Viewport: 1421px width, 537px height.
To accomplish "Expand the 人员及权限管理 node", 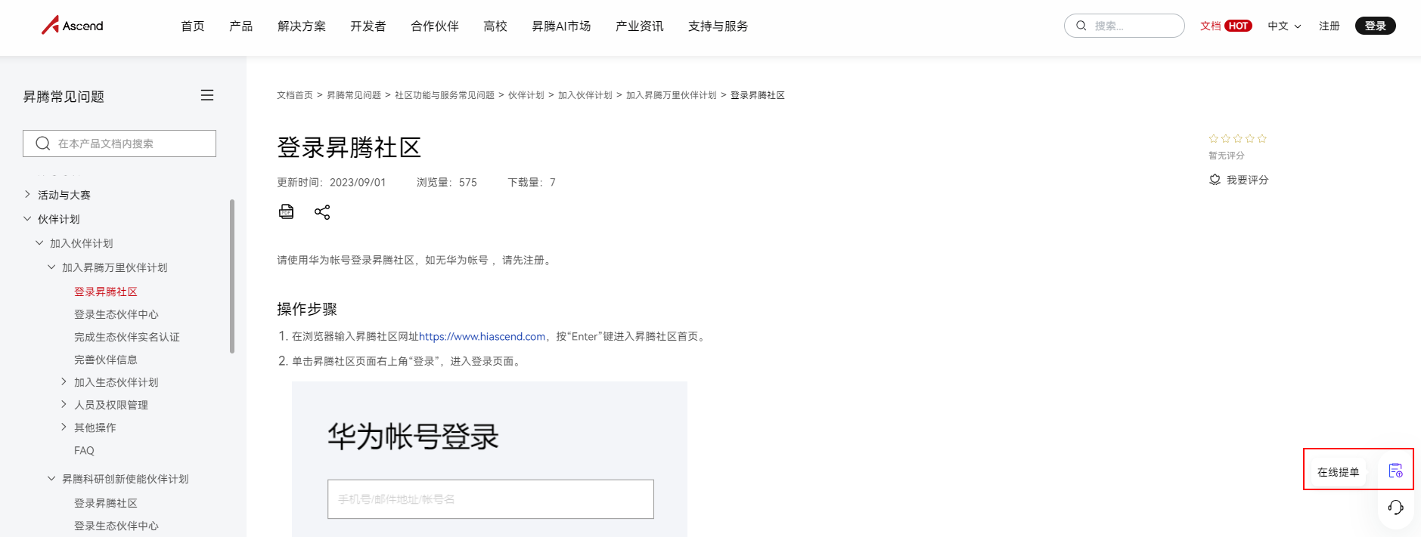I will 64,405.
